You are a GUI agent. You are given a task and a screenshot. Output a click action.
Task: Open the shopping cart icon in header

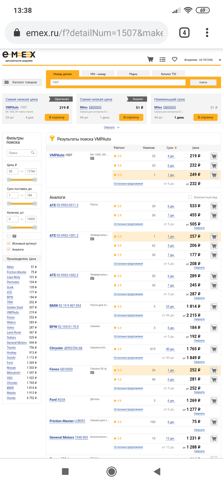(x=150, y=59)
